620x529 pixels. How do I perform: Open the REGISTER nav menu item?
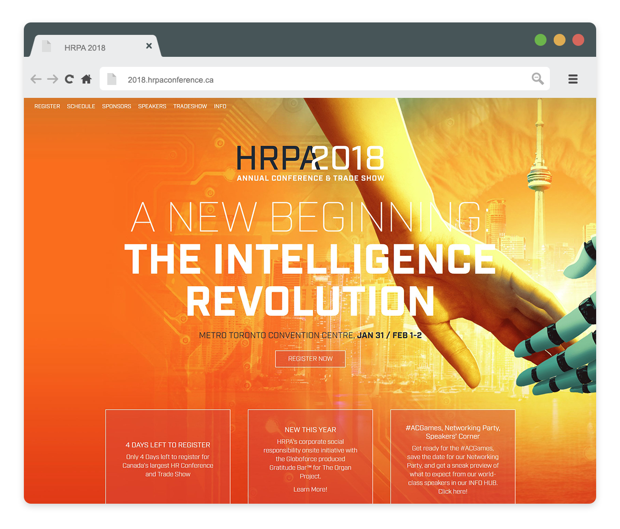tap(47, 106)
